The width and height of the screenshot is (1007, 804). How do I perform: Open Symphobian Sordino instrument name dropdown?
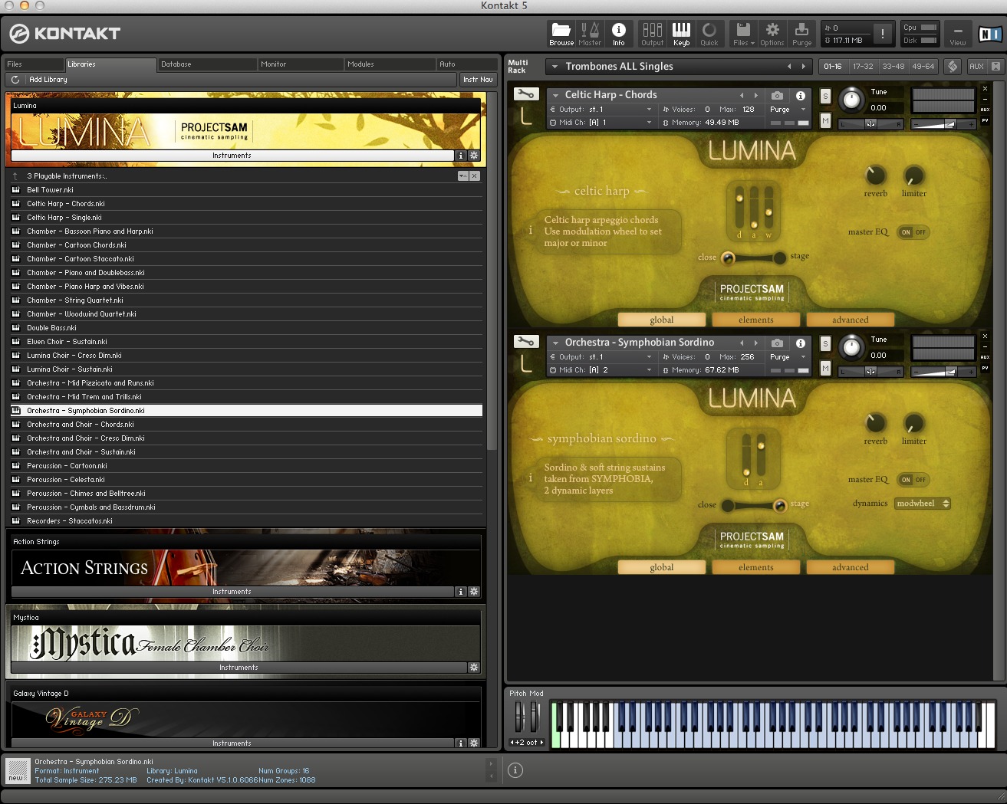555,343
